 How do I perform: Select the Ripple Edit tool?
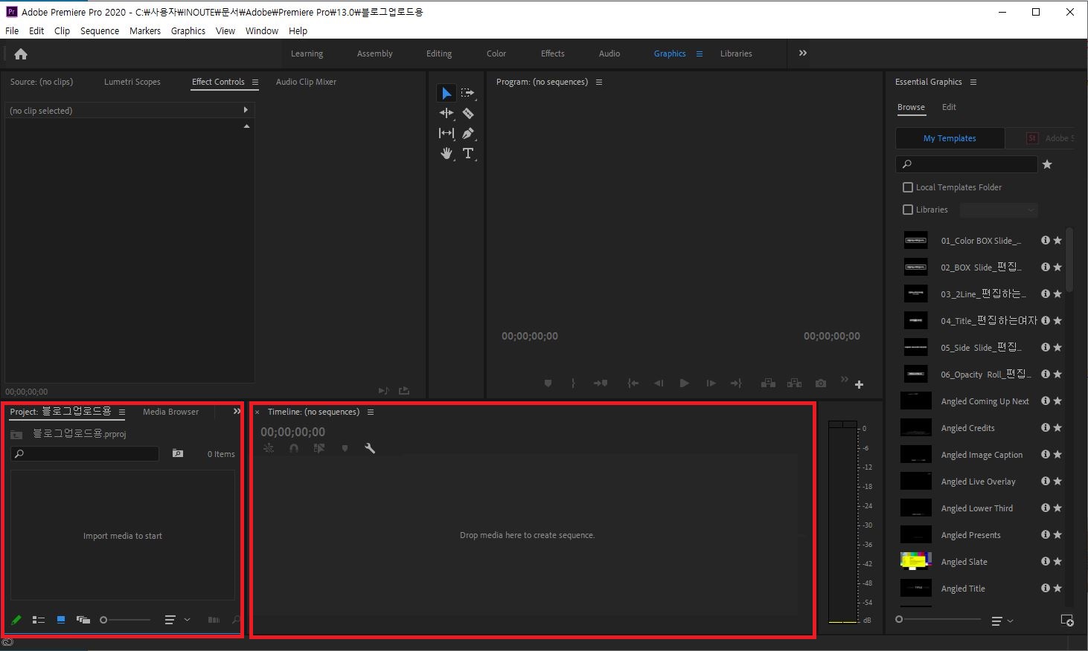pyautogui.click(x=446, y=113)
